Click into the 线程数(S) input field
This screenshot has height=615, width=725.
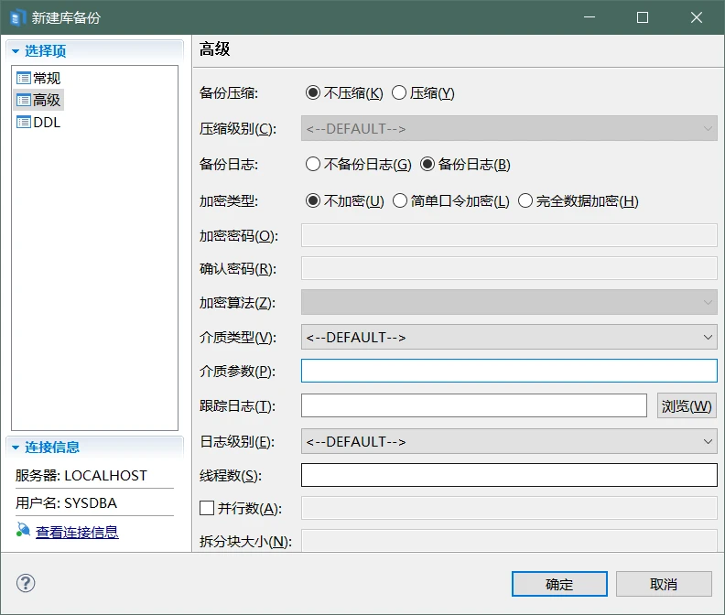pos(508,475)
